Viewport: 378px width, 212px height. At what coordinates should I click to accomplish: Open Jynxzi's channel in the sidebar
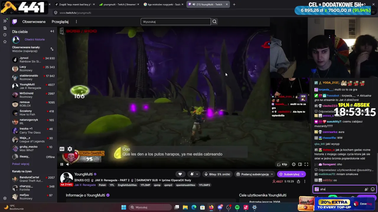point(33,60)
